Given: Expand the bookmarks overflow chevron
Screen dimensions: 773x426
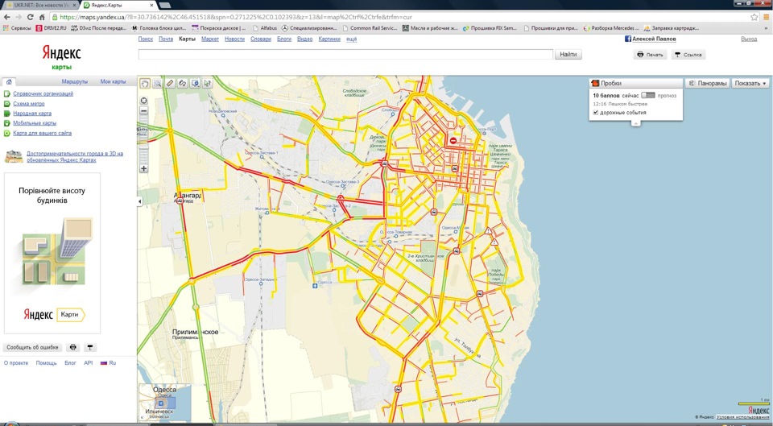Looking at the screenshot, I should point(766,28).
